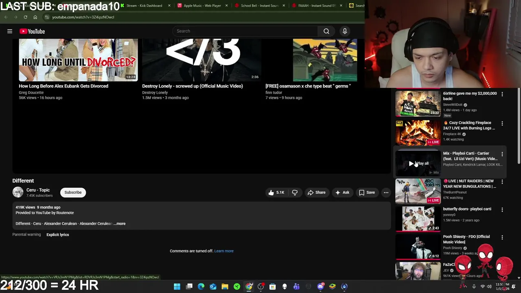Open File Explorer from taskbar
This screenshot has height=293, width=521.
225,286
